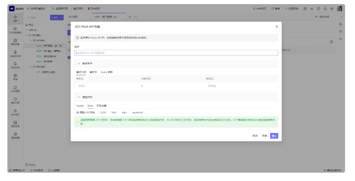This screenshot has width=355, height=181.
Task: Switch to the response Body tab
Action: (90, 106)
